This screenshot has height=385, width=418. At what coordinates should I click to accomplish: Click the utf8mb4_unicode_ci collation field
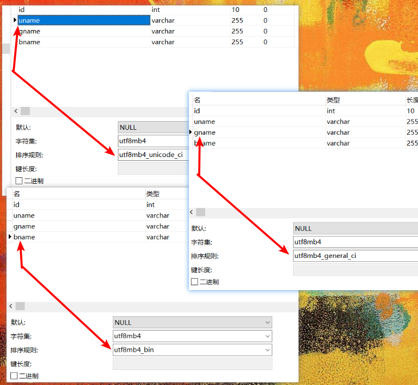[152, 155]
